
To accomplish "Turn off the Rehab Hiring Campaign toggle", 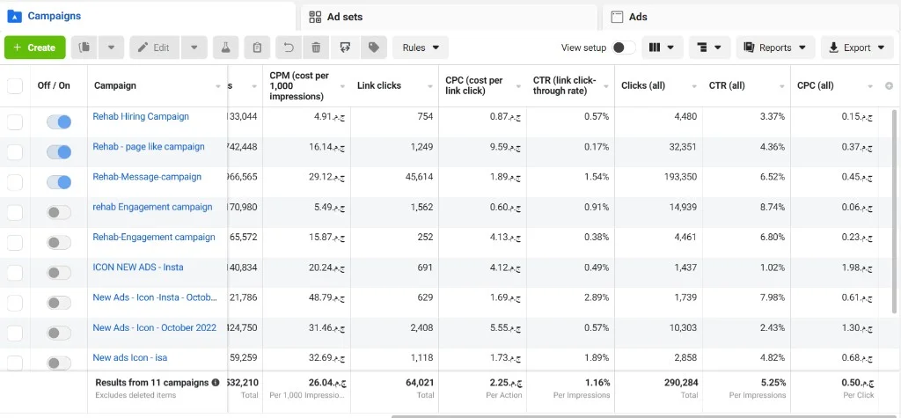I will click(x=59, y=122).
